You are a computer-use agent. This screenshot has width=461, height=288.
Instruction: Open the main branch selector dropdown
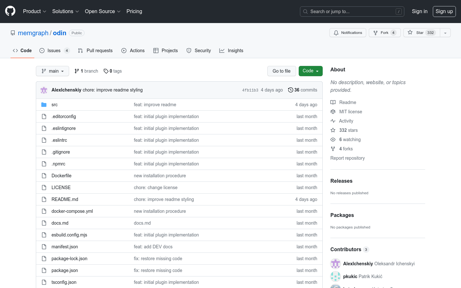[x=53, y=71]
